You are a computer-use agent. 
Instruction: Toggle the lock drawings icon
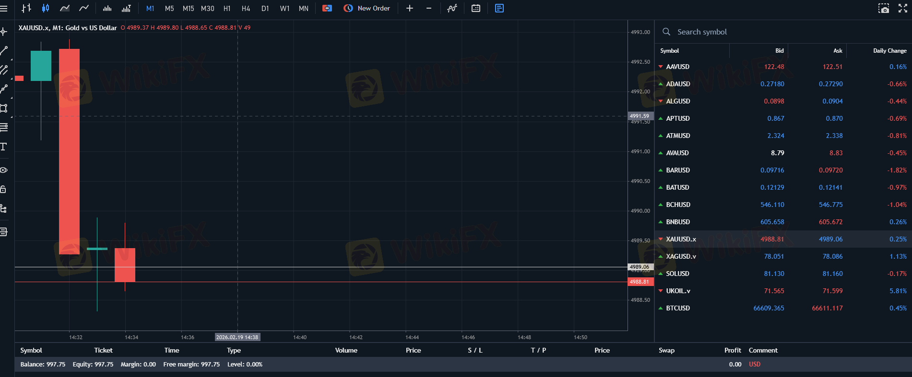pos(4,189)
